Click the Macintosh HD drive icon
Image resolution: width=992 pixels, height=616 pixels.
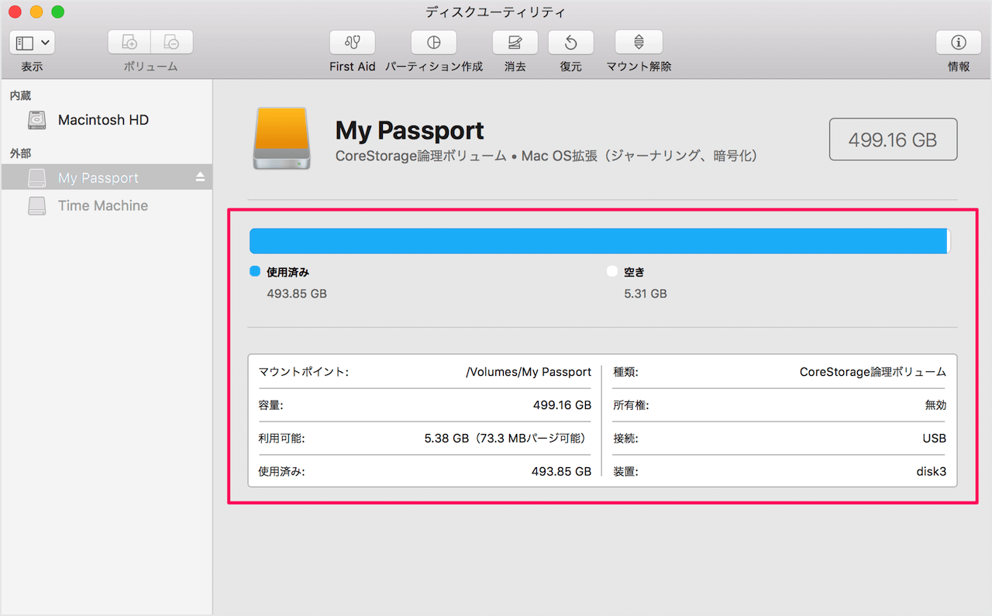click(x=36, y=120)
